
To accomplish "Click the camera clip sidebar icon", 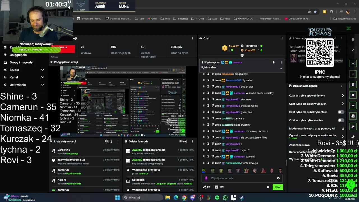I will tap(353, 64).
